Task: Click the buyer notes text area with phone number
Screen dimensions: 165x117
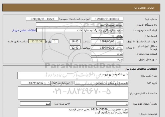Action: click(x=73, y=112)
